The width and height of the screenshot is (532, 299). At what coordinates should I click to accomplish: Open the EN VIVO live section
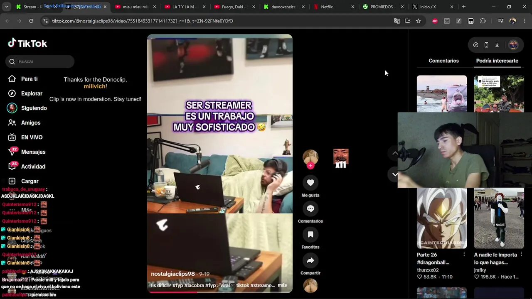[25, 137]
